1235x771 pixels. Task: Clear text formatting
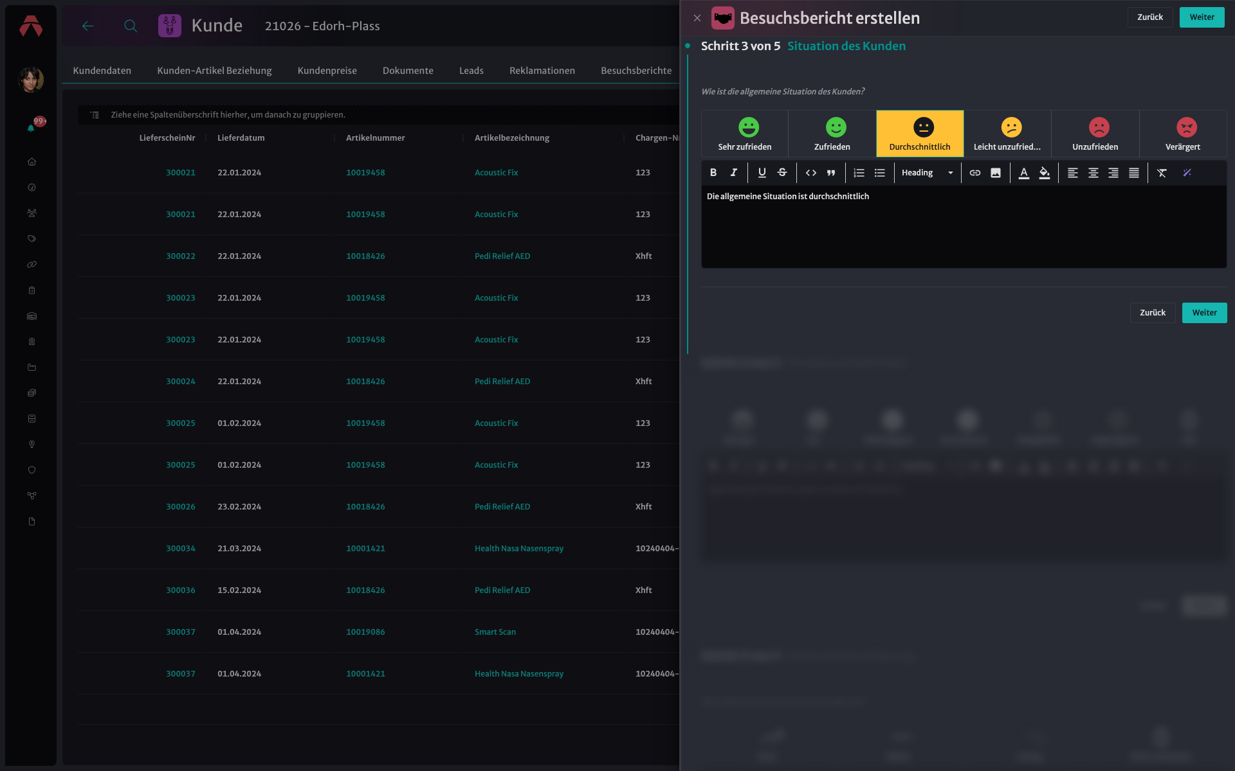(1162, 173)
